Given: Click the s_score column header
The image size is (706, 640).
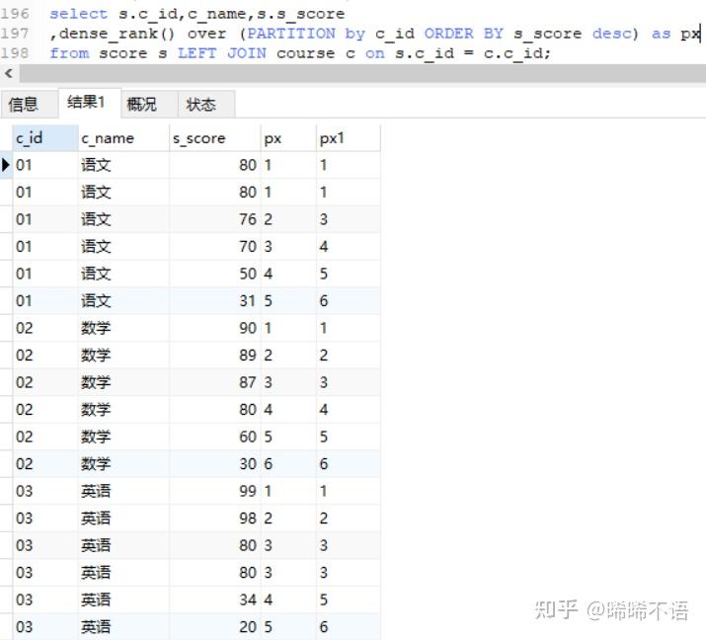Looking at the screenshot, I should [215, 138].
